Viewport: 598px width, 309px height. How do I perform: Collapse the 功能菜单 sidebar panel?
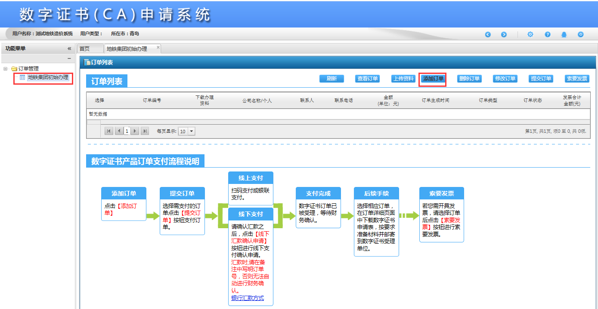tap(69, 49)
